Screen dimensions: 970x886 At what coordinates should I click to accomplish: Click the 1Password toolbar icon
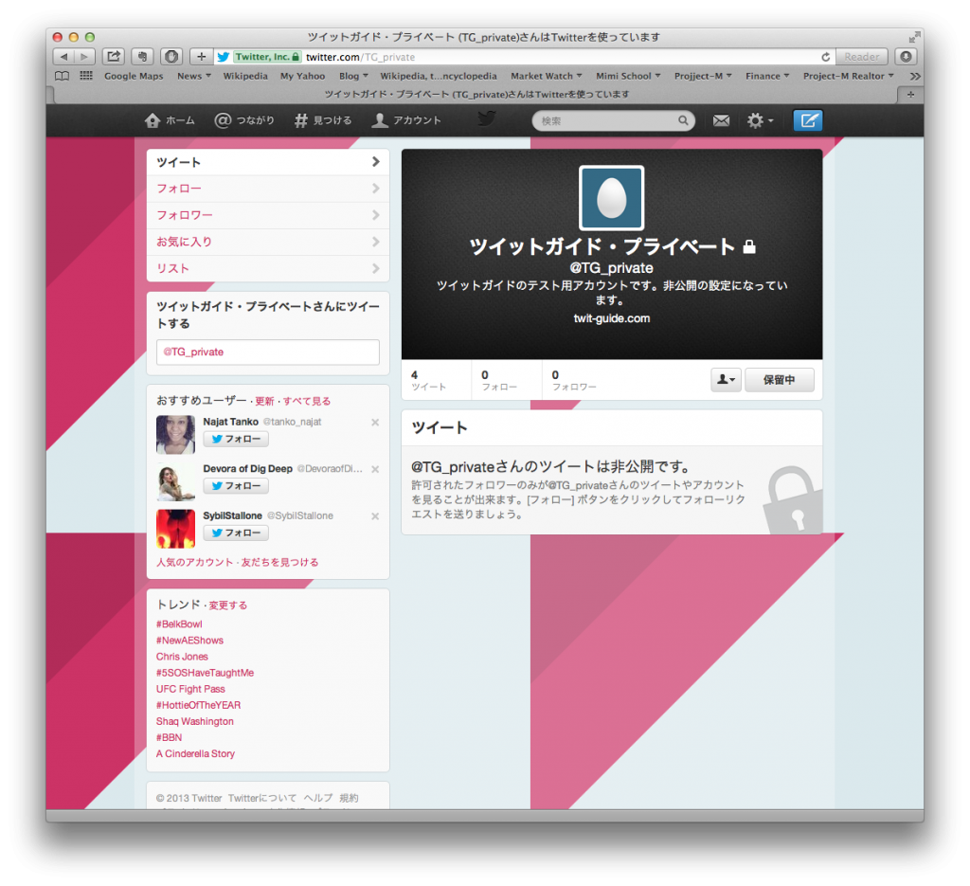171,57
